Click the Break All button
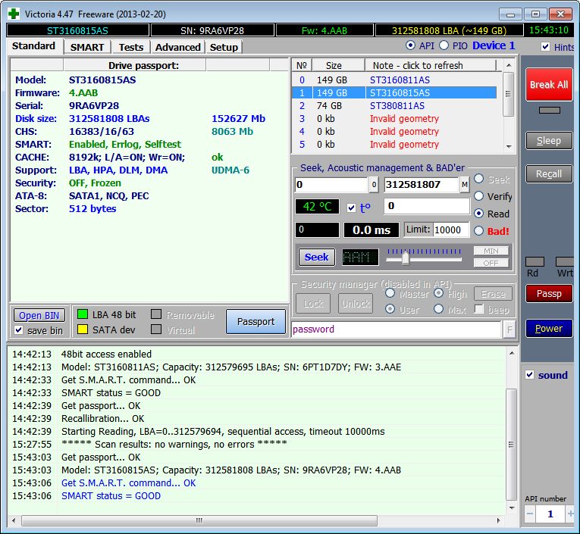The width and height of the screenshot is (580, 534). [x=549, y=85]
